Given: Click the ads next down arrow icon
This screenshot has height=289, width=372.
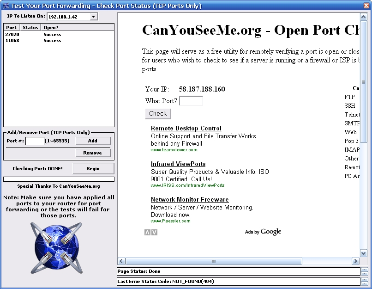Looking at the screenshot, I should point(154,233).
